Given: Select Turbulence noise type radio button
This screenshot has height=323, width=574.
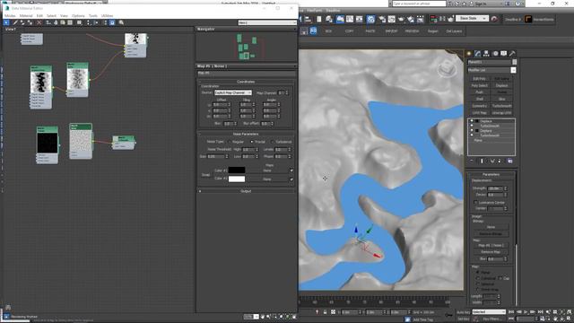Looking at the screenshot, I should pyautogui.click(x=273, y=142).
